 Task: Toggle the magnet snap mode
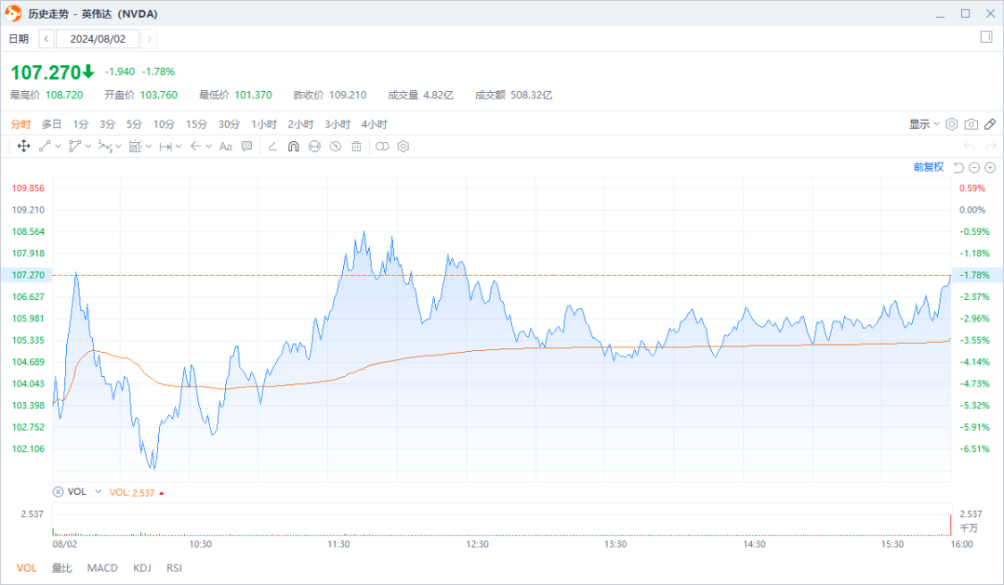[293, 146]
